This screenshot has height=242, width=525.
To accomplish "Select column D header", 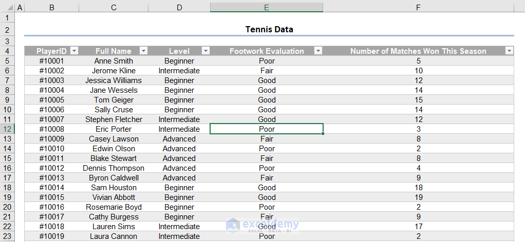I will click(179, 8).
